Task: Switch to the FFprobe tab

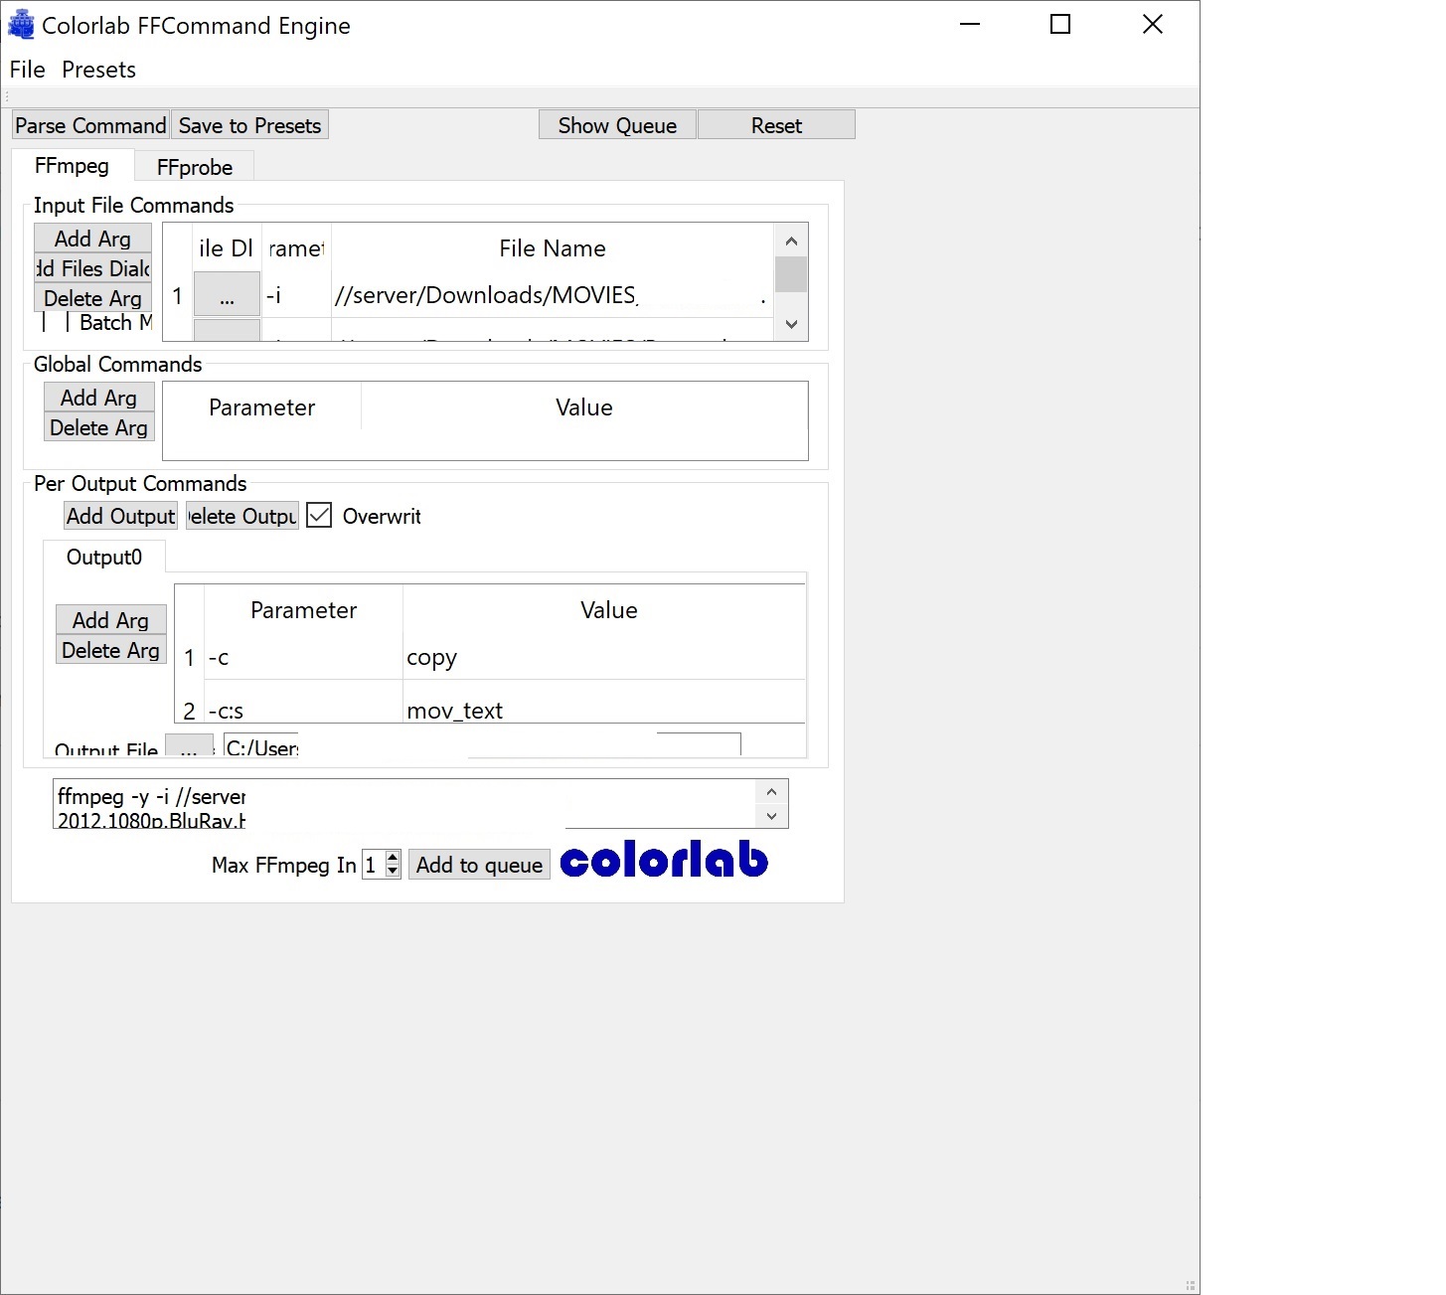Action: tap(195, 167)
